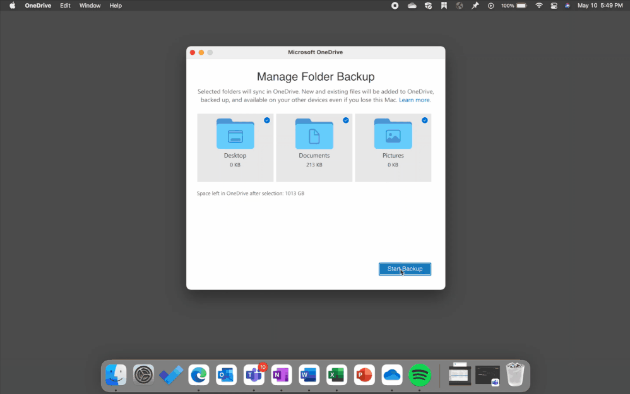The height and width of the screenshot is (394, 630).
Task: Open PowerPoint from the Dock
Action: [x=364, y=374]
